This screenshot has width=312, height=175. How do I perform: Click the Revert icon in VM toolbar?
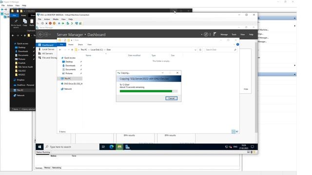tap(72, 23)
